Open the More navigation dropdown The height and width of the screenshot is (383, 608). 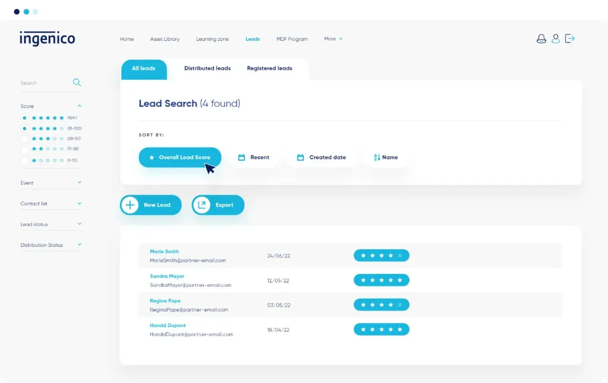pos(333,38)
